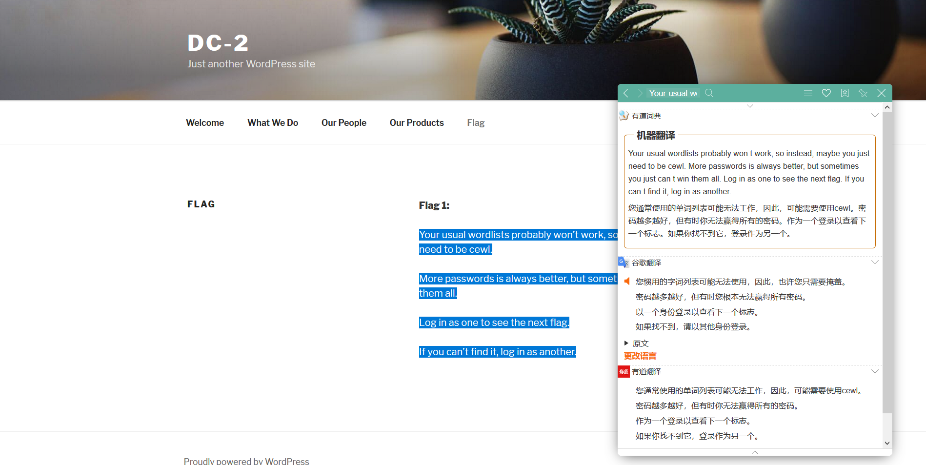926x465 pixels.
Task: Go forward in the translation popup
Action: 640,93
